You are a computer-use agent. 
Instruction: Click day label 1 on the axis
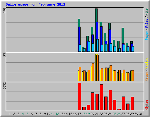click(x=10, y=114)
